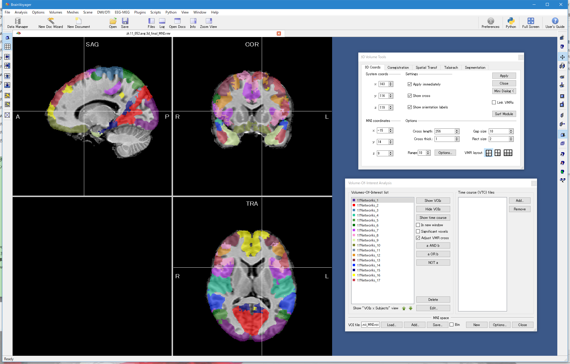This screenshot has height=364, width=570.
Task: Open the Python toolbar button
Action: click(511, 23)
